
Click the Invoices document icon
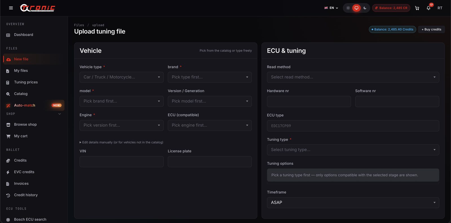point(8,184)
